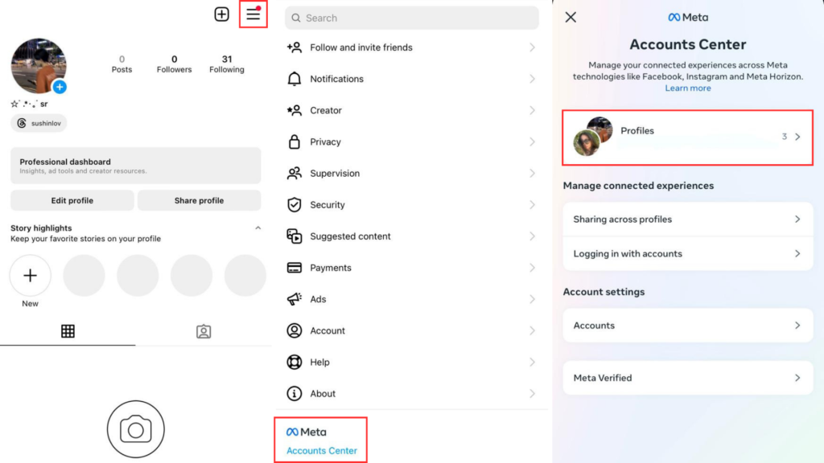824x463 pixels.
Task: Add a New story highlight
Action: [31, 276]
